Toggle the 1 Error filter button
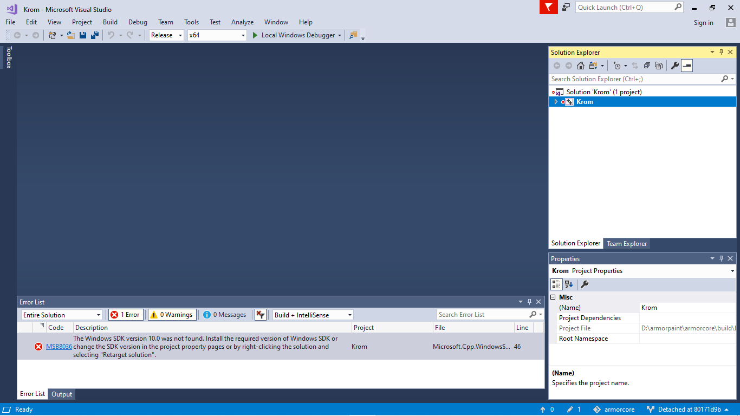 coord(126,314)
